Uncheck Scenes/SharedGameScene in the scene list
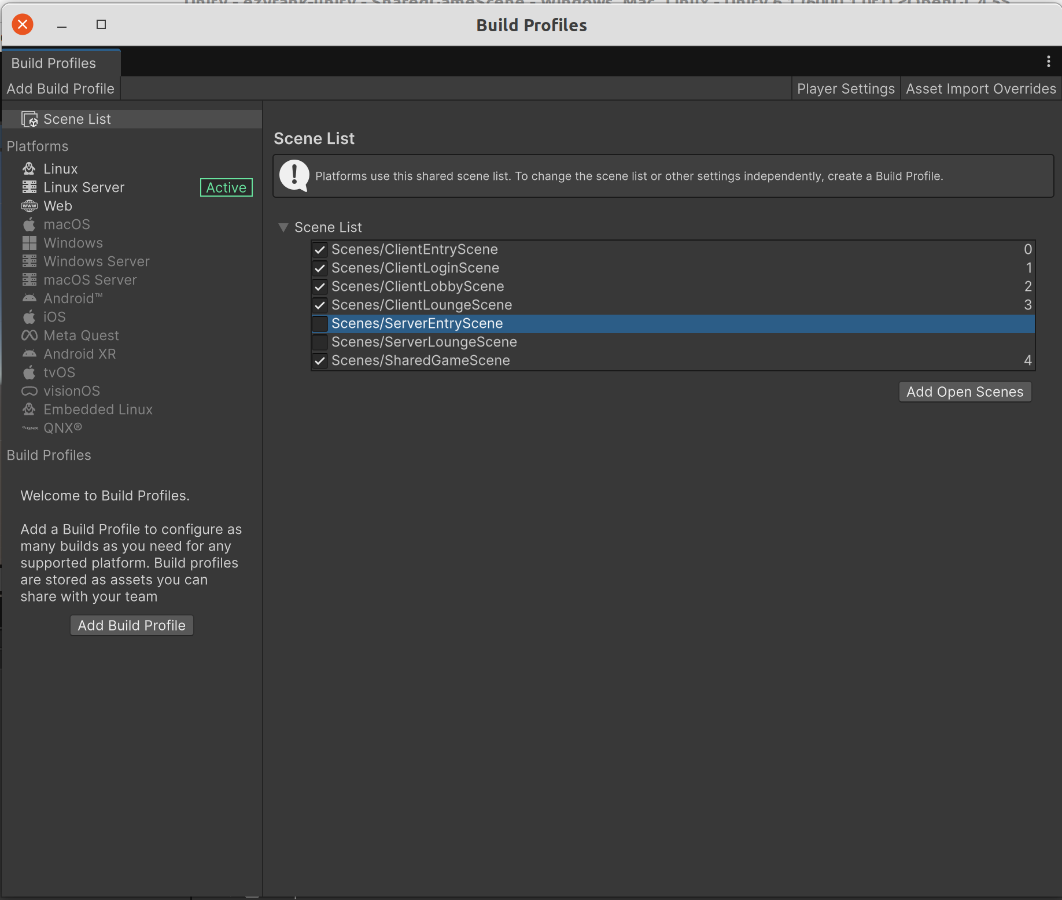The image size is (1062, 900). tap(320, 360)
